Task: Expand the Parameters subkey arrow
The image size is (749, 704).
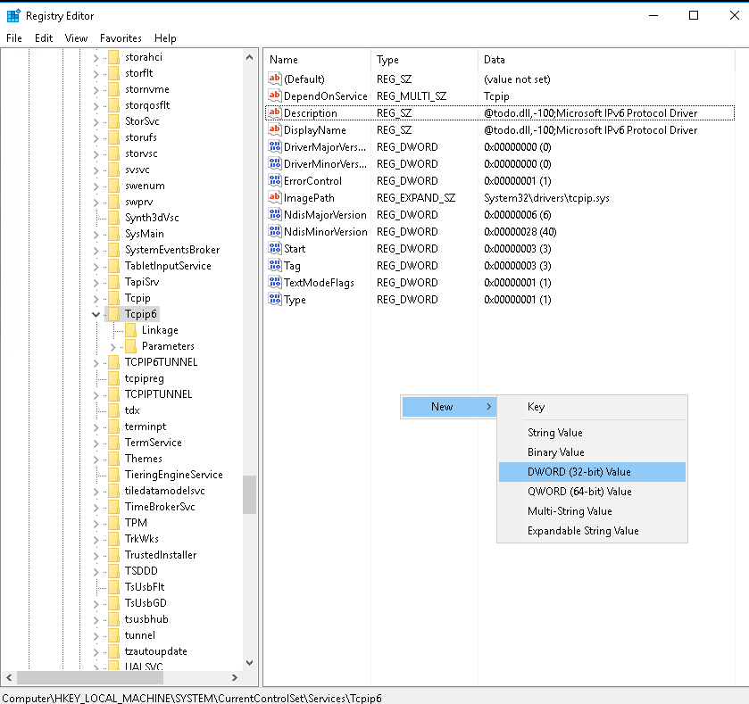Action: pyautogui.click(x=113, y=346)
